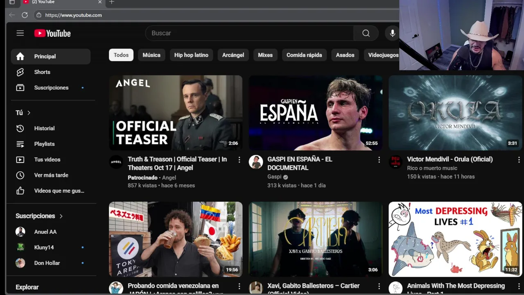Open Don Hollar channel subscription
The width and height of the screenshot is (524, 295).
coord(51,263)
